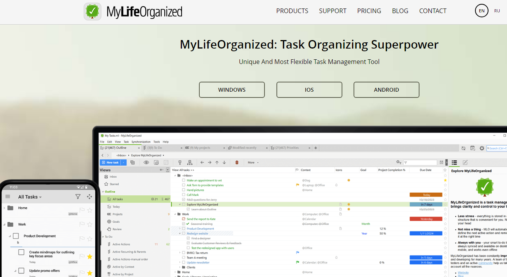This screenshot has width=507, height=277.
Task: Click the WINDOWS download button
Action: tap(232, 90)
